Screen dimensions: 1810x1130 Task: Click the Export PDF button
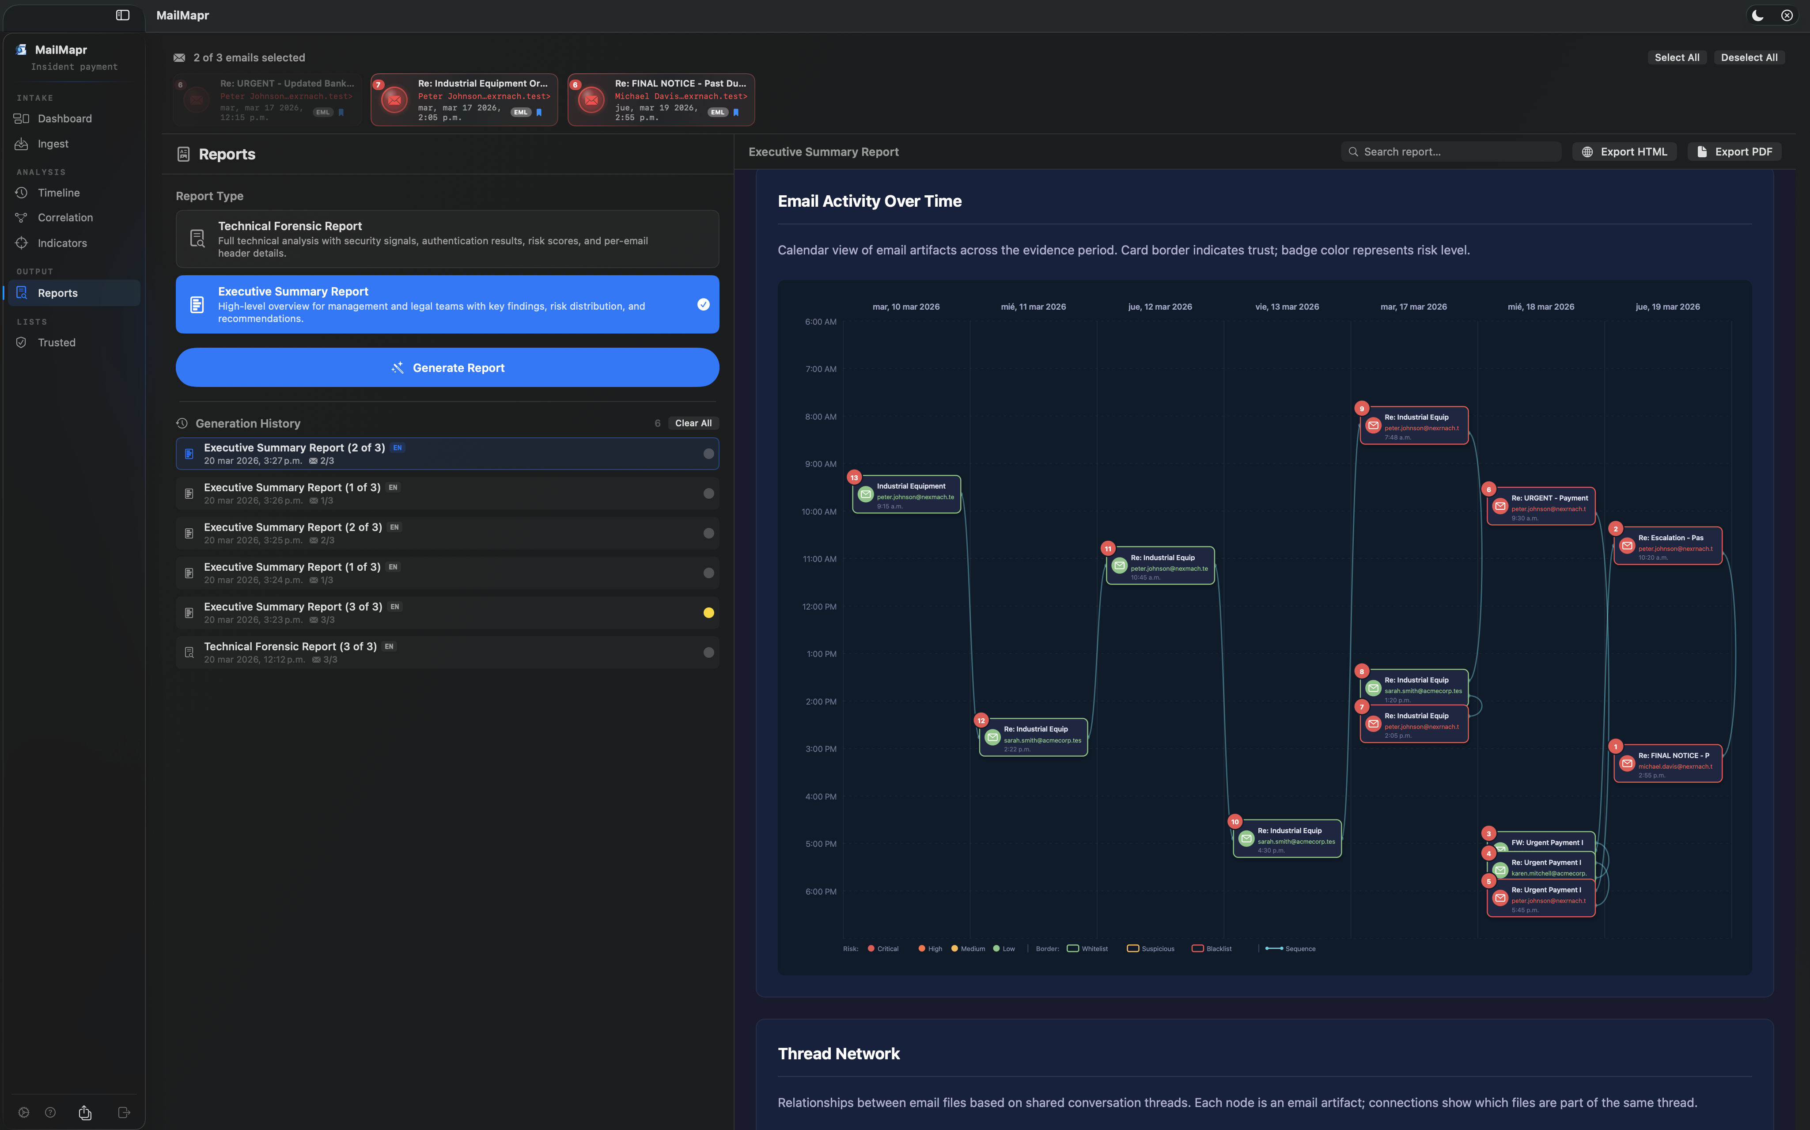point(1734,152)
